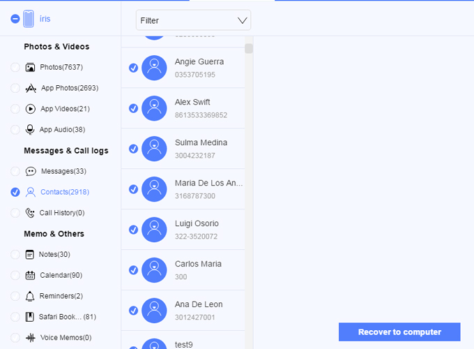Select the test9 contact name
Screen dimensions: 474x349
tap(184, 344)
